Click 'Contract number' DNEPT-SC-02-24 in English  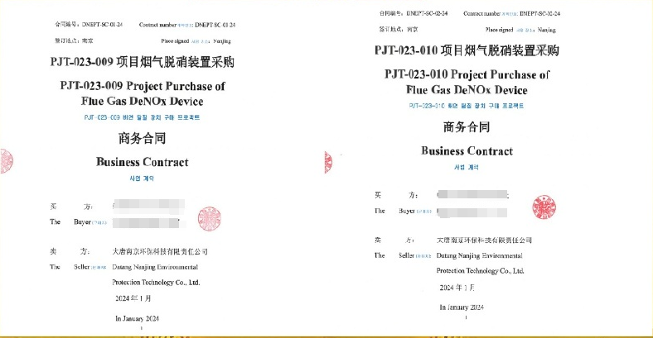tap(512, 14)
